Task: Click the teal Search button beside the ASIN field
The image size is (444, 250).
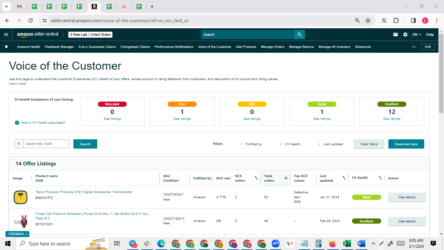Action: pos(85,144)
